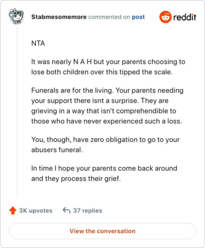Screen dimensions: 205x248
Task: Click the reddit wordmark text
Action: [184, 17]
